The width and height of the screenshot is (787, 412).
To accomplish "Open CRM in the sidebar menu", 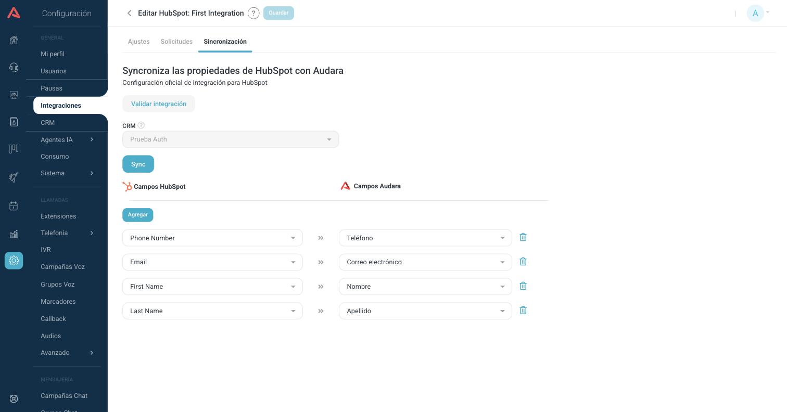I will pos(47,123).
